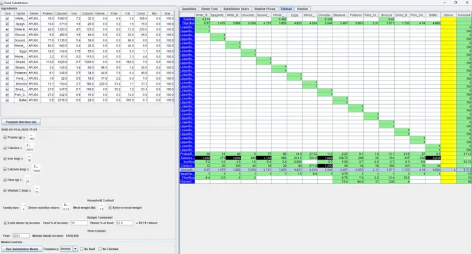This screenshot has height=254, width=472.
Task: Toggle Use checkbox for Eggs ingredient
Action: pyautogui.click(x=7, y=51)
